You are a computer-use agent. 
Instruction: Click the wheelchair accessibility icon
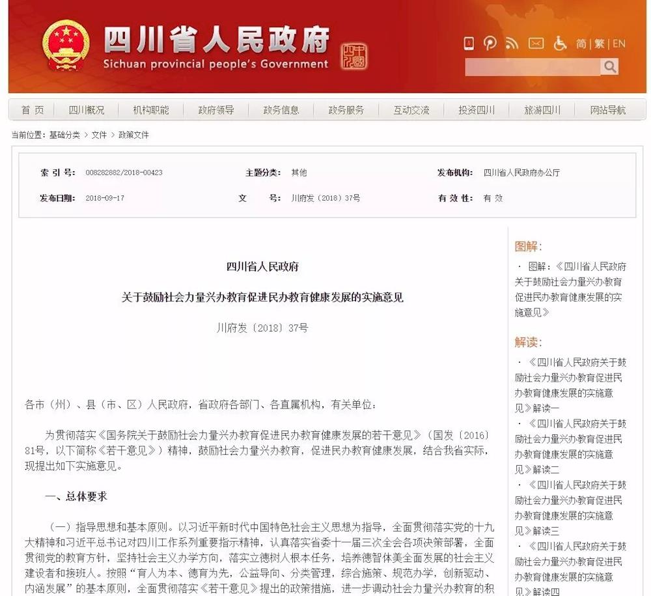pyautogui.click(x=560, y=44)
